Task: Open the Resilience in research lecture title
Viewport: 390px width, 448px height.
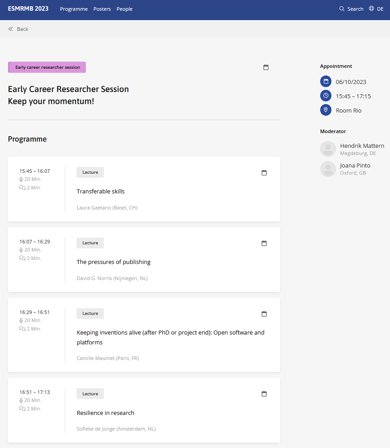Action: click(106, 413)
